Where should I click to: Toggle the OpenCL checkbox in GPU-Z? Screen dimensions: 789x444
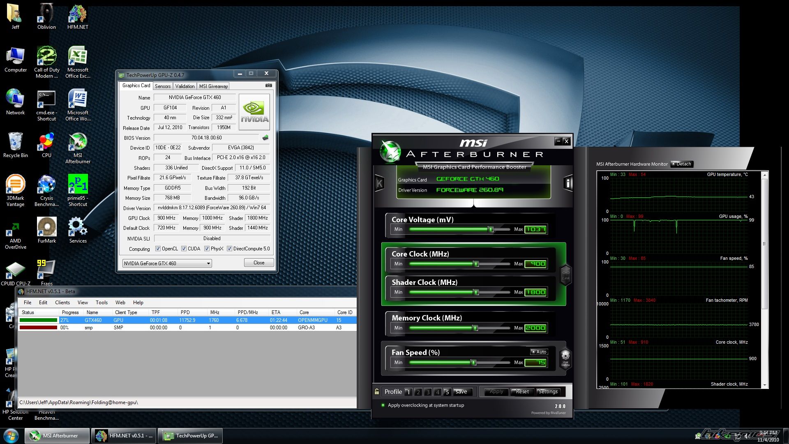click(158, 249)
